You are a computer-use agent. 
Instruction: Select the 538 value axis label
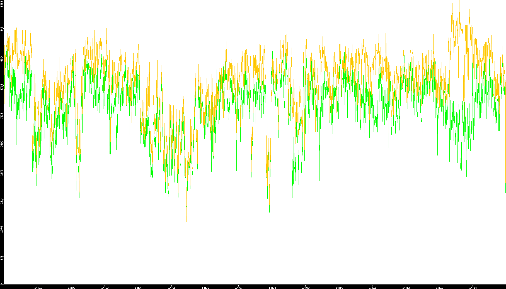[2, 258]
